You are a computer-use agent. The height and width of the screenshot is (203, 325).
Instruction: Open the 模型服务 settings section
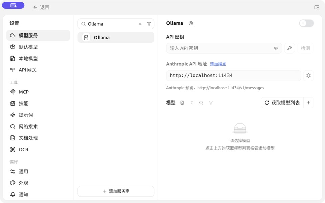tap(38, 36)
